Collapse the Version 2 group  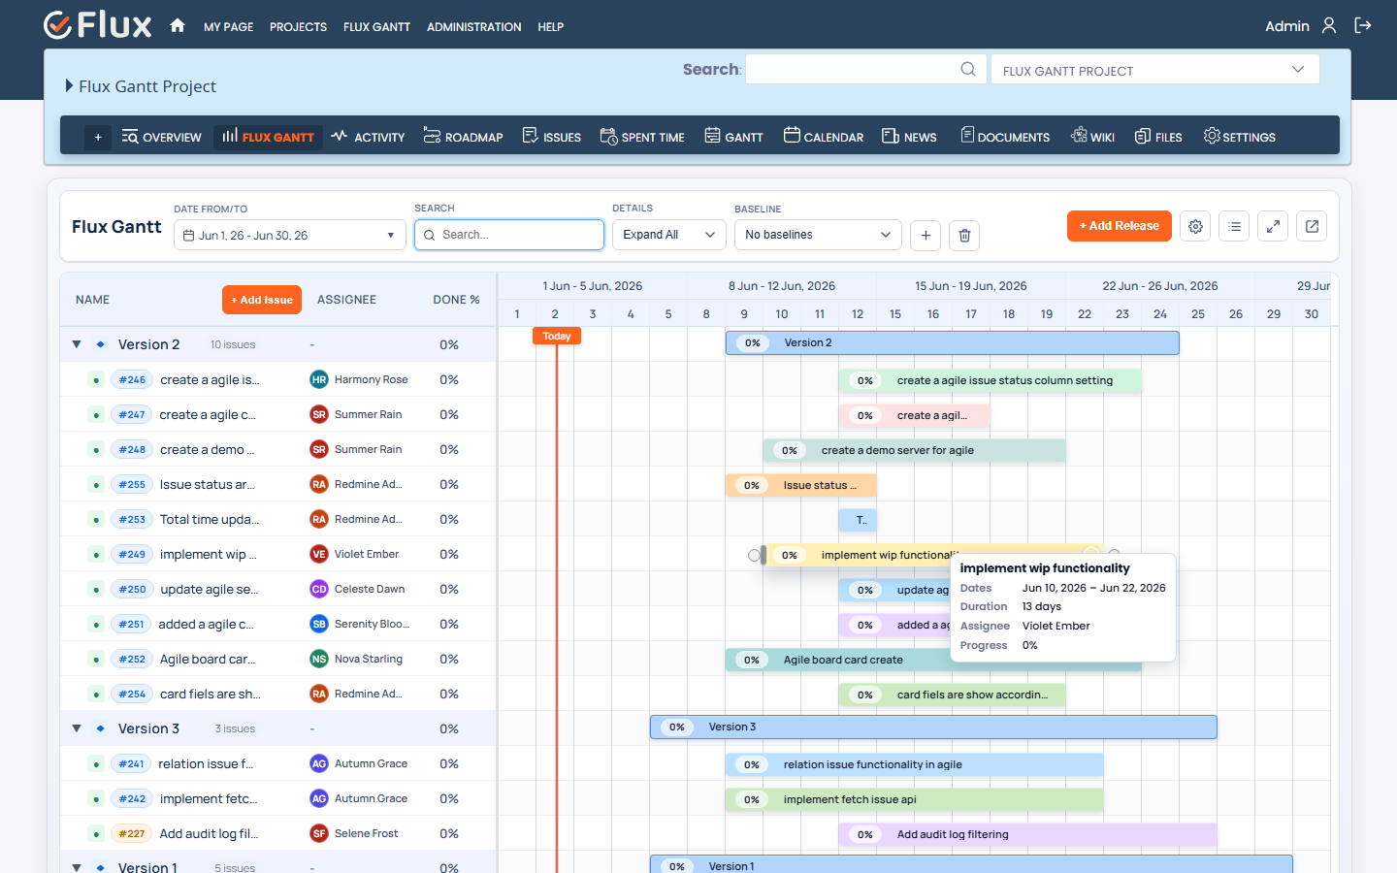(77, 344)
